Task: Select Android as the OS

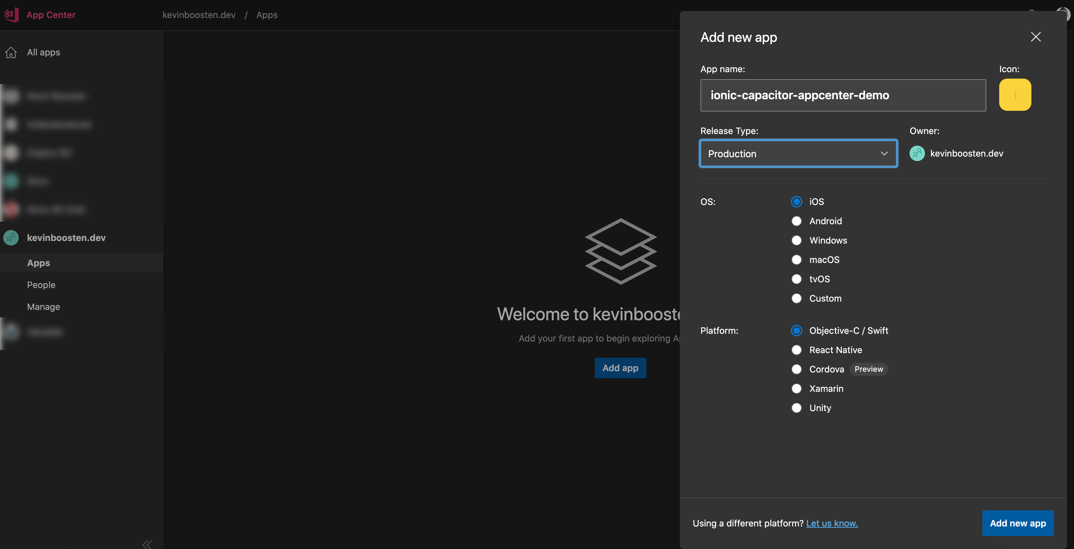Action: click(796, 221)
